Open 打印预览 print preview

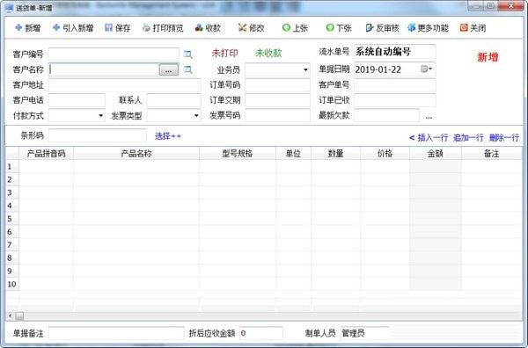(x=163, y=28)
